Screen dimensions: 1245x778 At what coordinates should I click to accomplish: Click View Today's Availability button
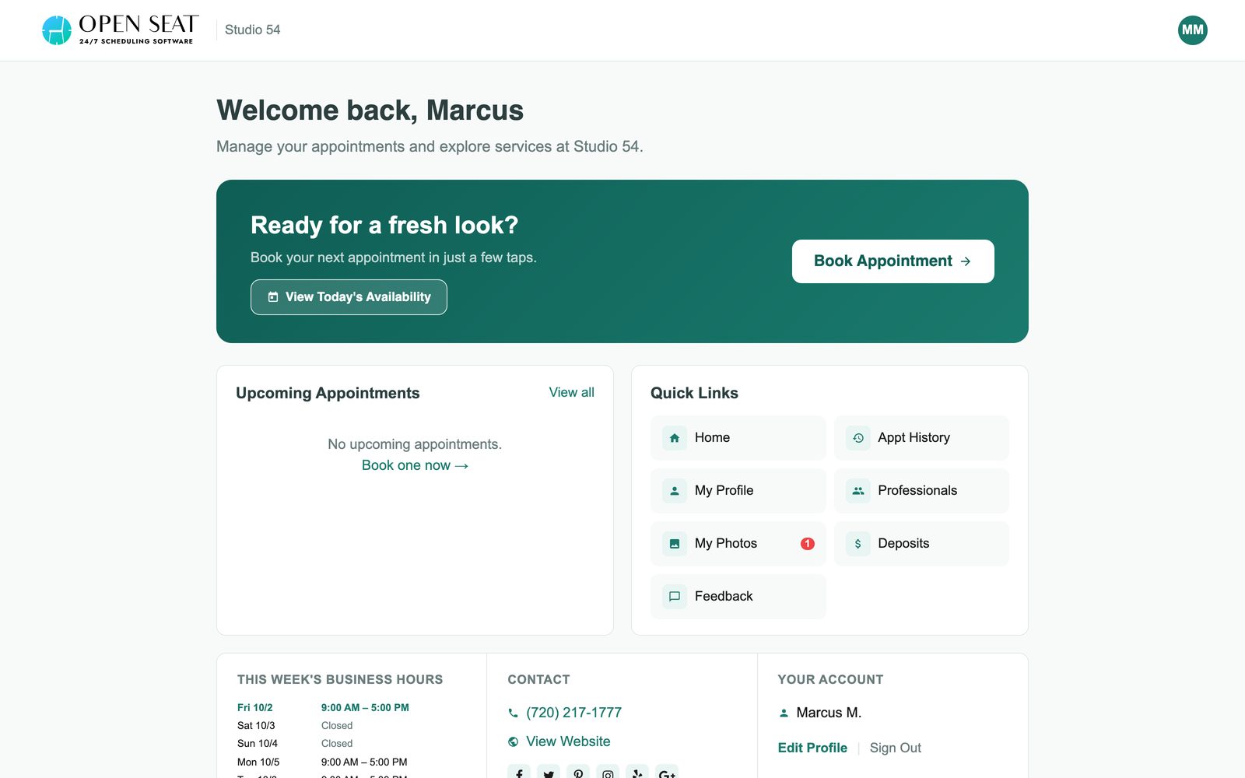pos(349,297)
